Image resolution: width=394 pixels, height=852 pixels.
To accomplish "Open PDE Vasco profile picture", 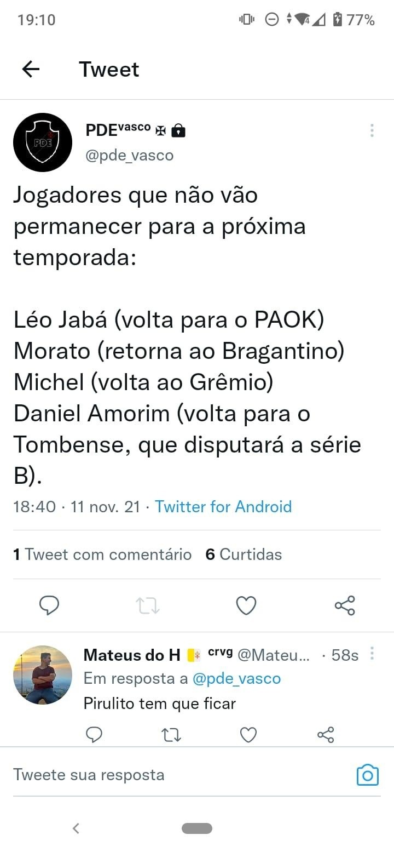I will pyautogui.click(x=43, y=142).
